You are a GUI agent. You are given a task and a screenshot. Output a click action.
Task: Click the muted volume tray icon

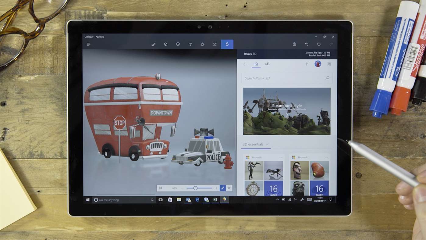295,199
